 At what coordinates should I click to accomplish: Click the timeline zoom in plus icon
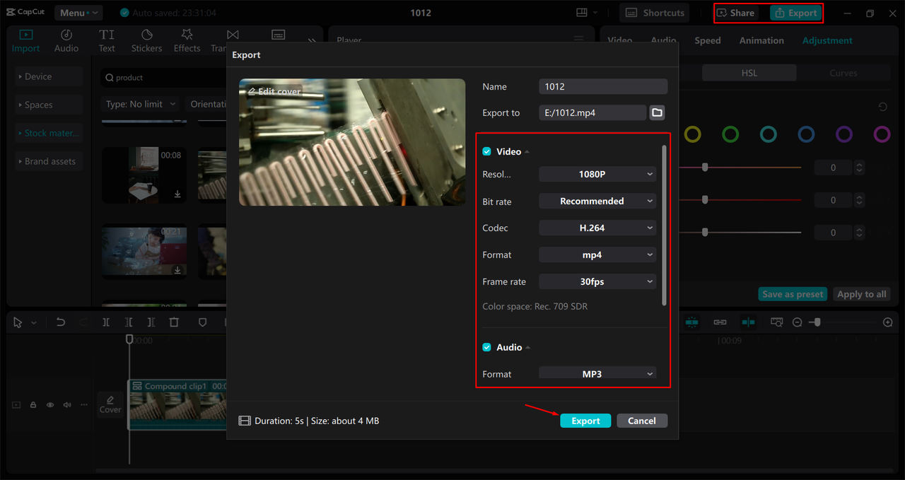(x=888, y=322)
